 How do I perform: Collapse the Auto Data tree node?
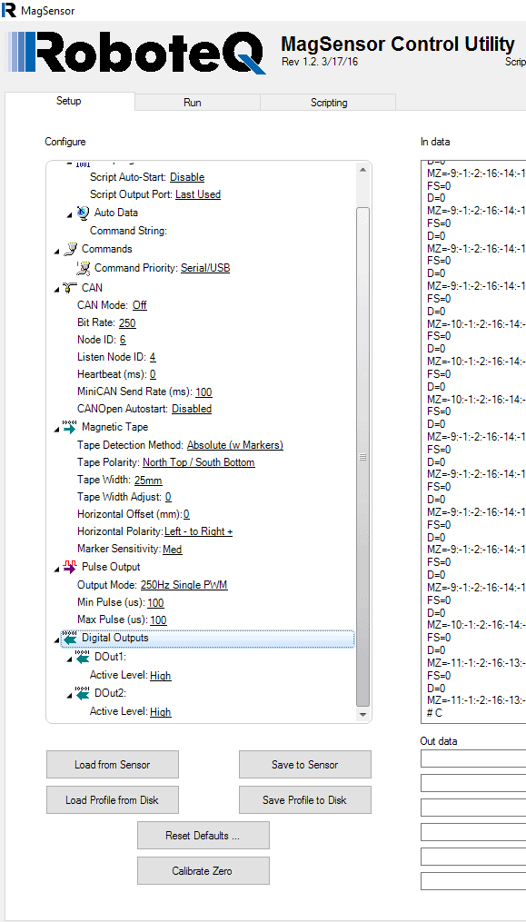click(x=70, y=214)
